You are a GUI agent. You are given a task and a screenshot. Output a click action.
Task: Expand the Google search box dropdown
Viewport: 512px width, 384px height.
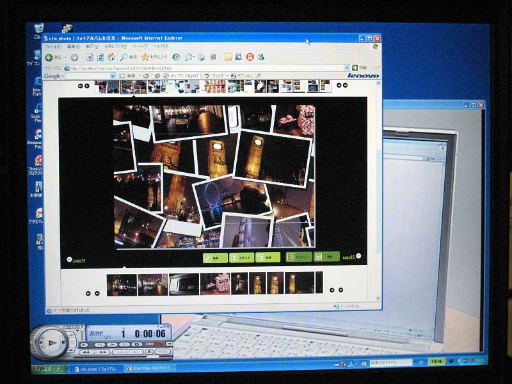(x=113, y=76)
